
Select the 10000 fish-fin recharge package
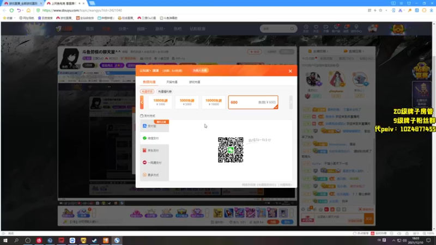point(214,102)
